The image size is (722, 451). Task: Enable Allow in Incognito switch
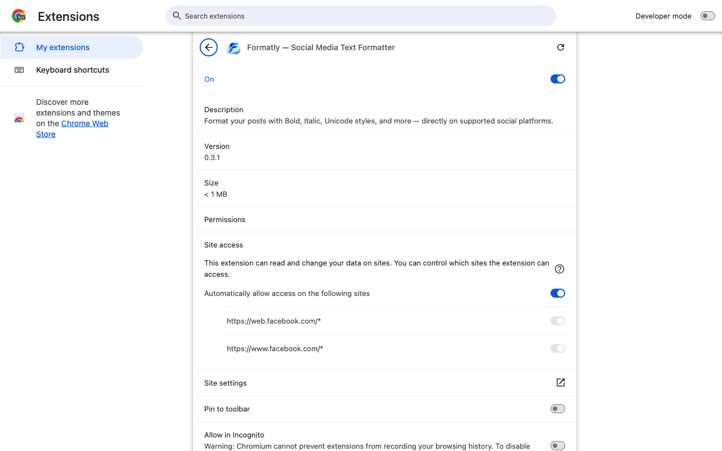[x=558, y=446]
